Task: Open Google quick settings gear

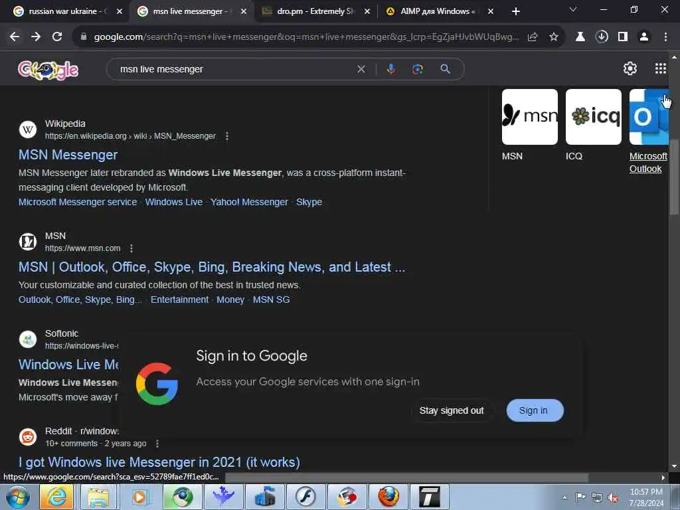Action: tap(630, 68)
